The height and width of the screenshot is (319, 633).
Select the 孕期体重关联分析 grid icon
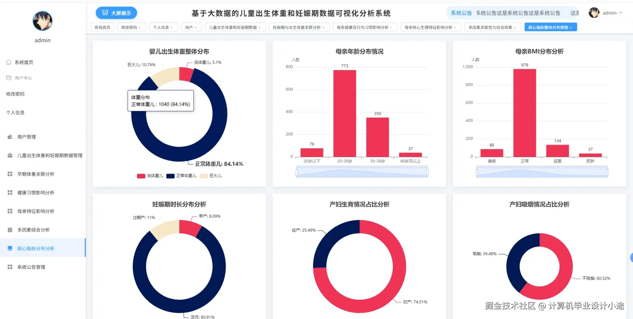point(9,174)
